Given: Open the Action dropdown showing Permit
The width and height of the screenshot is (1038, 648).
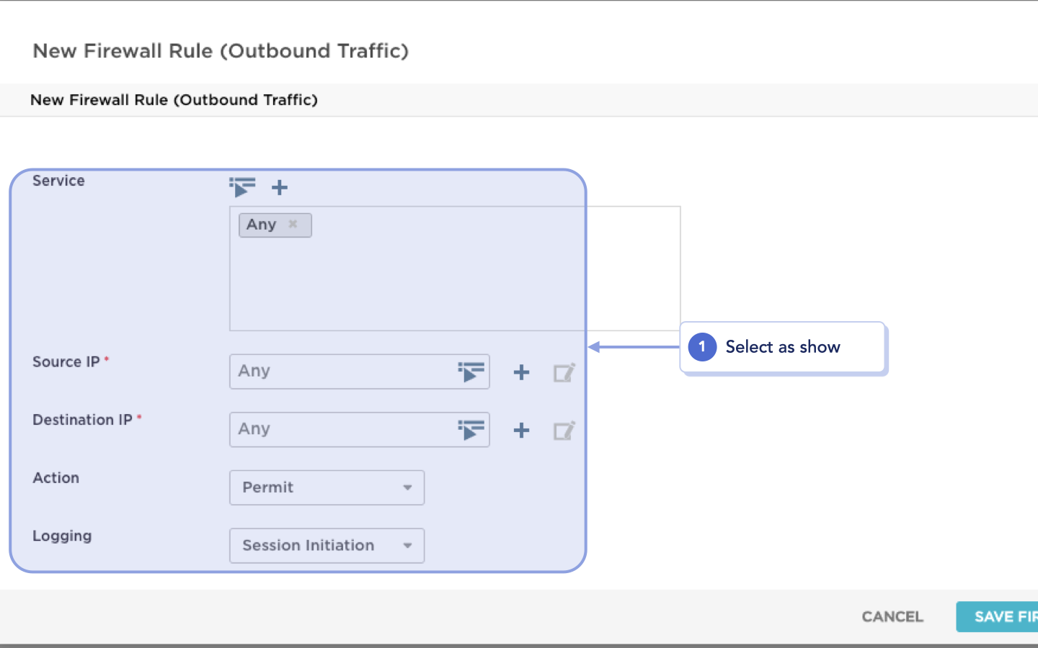Looking at the screenshot, I should coord(327,487).
